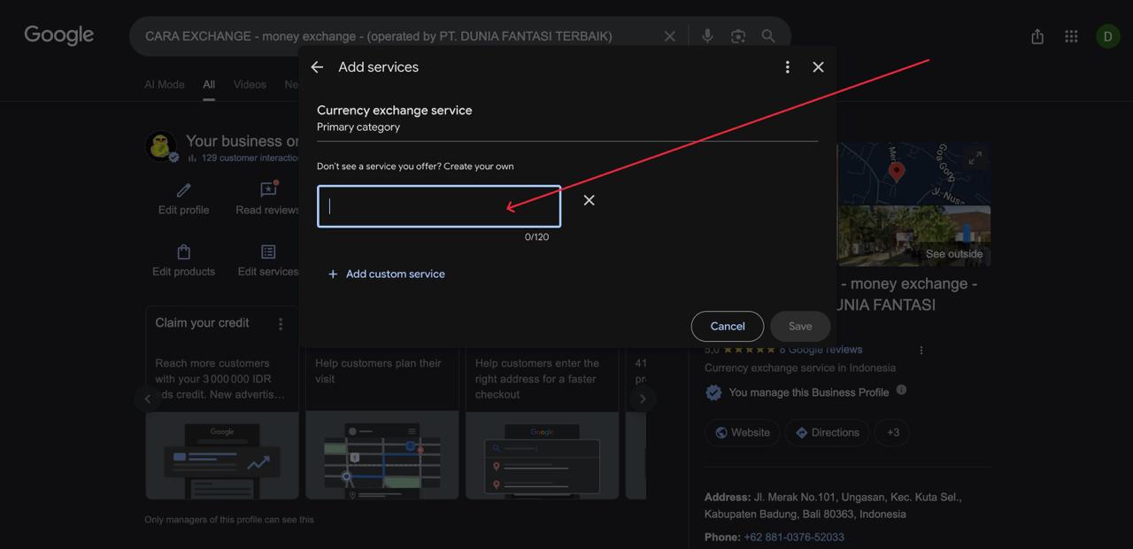Image resolution: width=1133 pixels, height=549 pixels.
Task: Click the magnifier search icon
Action: [x=768, y=36]
